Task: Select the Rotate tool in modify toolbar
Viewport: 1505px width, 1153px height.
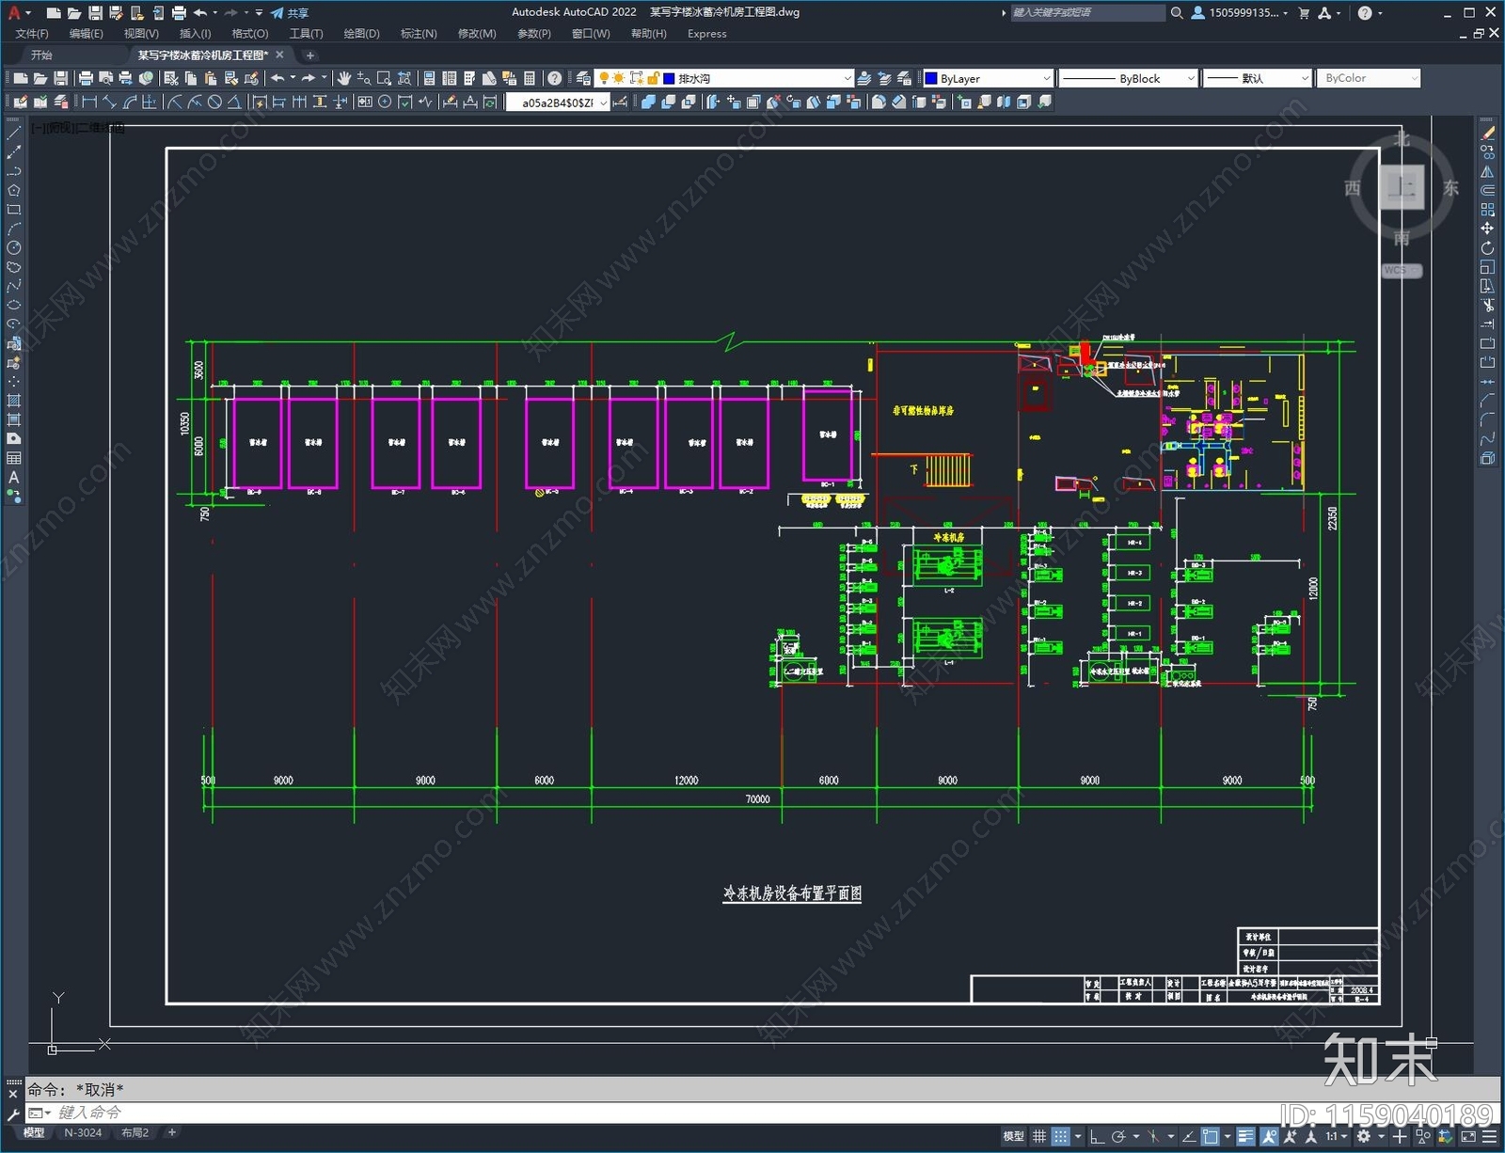Action: click(1487, 248)
